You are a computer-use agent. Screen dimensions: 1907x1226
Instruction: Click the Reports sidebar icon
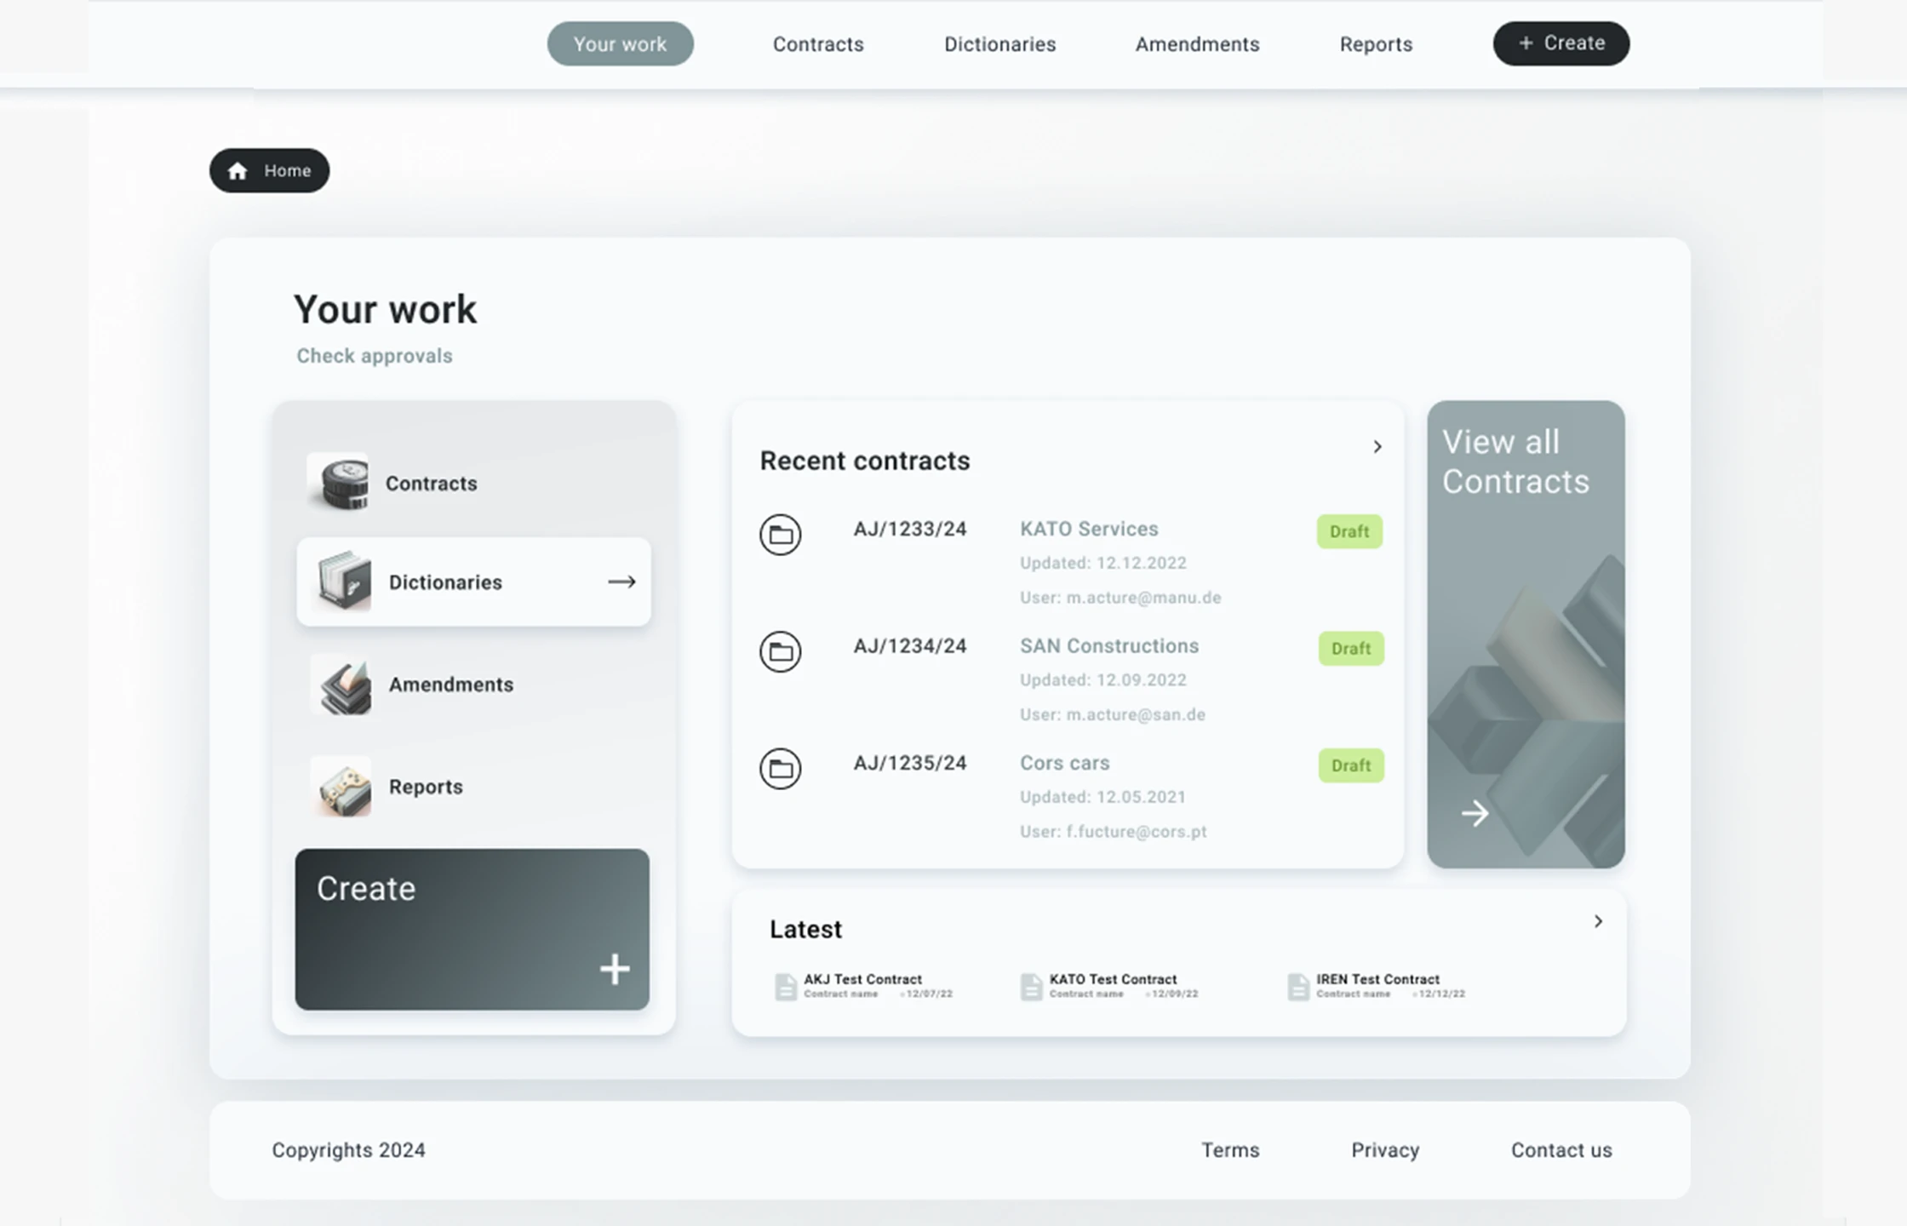[x=341, y=787]
